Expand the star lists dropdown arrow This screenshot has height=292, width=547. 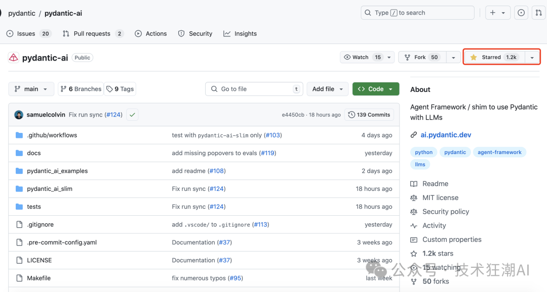pyautogui.click(x=532, y=58)
